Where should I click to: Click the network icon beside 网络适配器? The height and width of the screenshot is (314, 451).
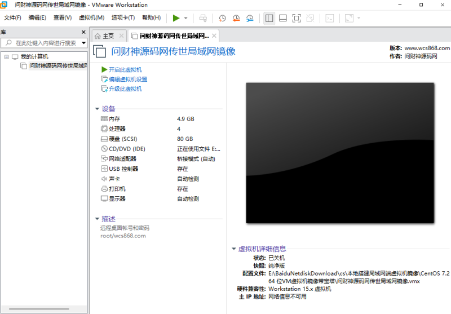pyautogui.click(x=104, y=158)
